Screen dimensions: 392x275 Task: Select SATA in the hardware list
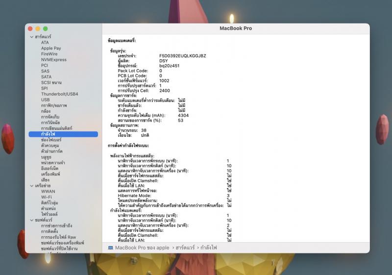tap(46, 77)
